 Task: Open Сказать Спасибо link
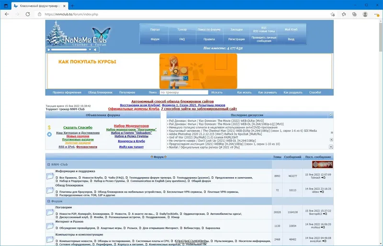[78, 128]
